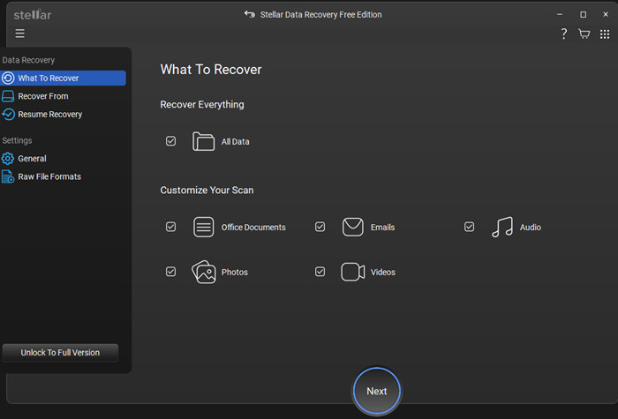
Task: Open the apps grid icon
Action: [604, 34]
